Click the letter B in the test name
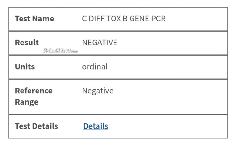This screenshot has height=142, width=236. click(125, 19)
